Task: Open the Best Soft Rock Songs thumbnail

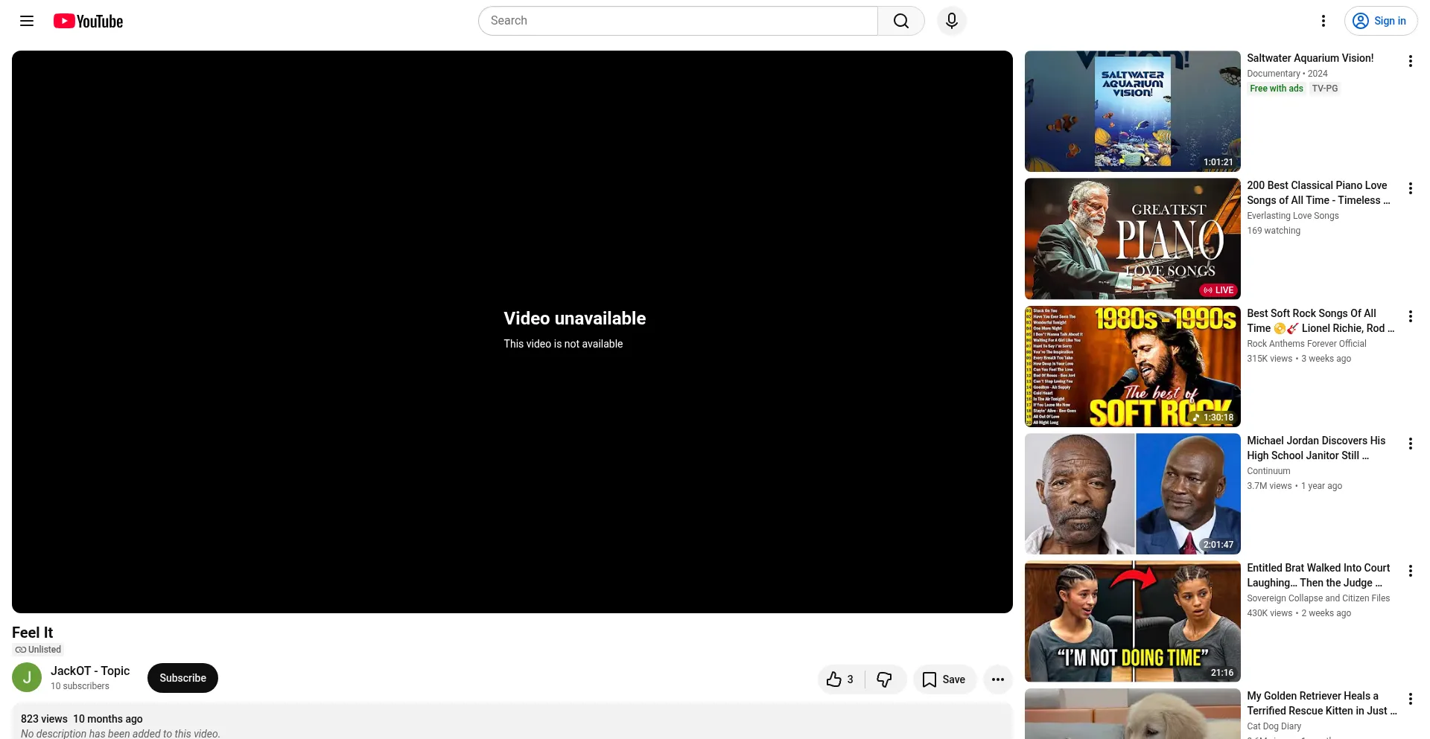Action: [1132, 366]
